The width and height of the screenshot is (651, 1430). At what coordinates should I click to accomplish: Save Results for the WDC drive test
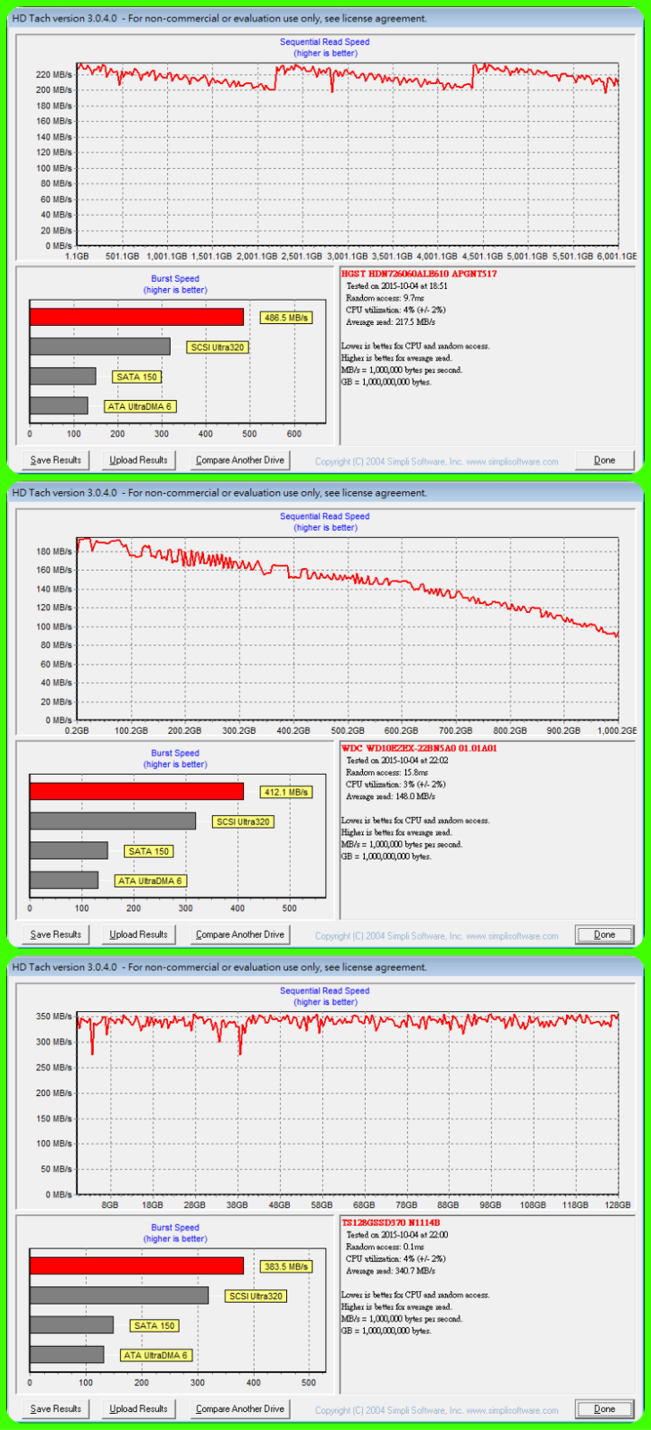[x=55, y=934]
